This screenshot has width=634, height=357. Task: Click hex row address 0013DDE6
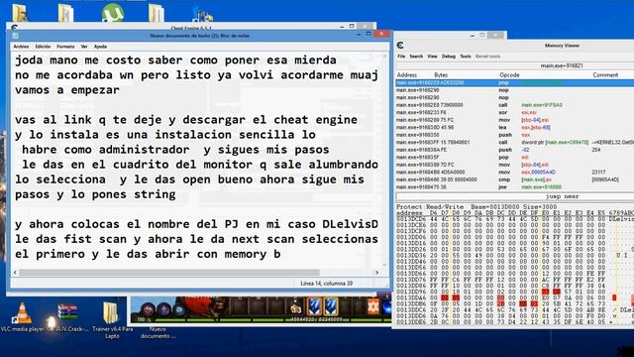[411, 321]
